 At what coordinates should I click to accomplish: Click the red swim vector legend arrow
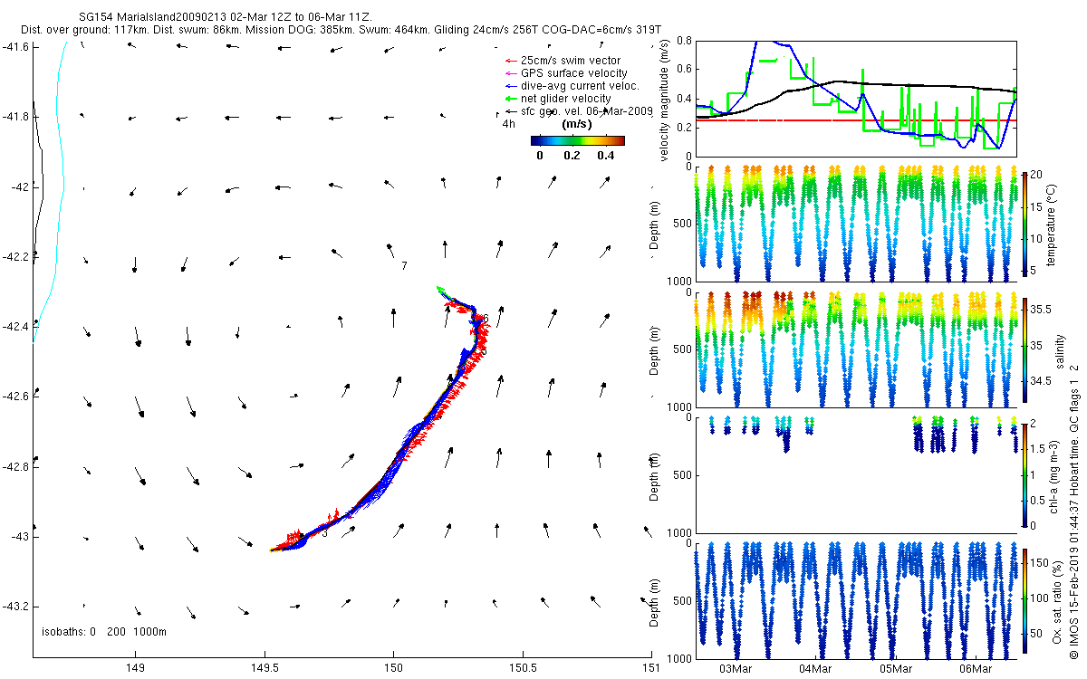point(510,61)
